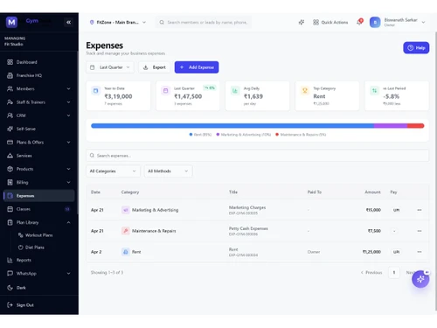
Task: Click user avatar icon in header
Action: coord(375,22)
